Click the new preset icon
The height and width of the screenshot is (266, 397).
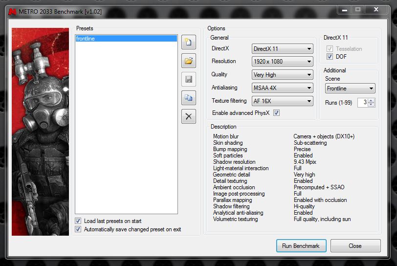[x=189, y=42]
